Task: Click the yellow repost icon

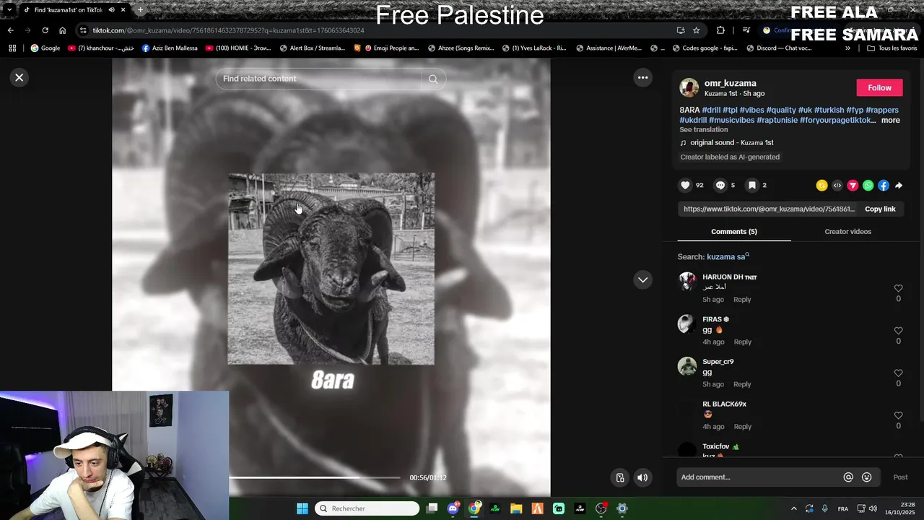Action: tap(821, 186)
